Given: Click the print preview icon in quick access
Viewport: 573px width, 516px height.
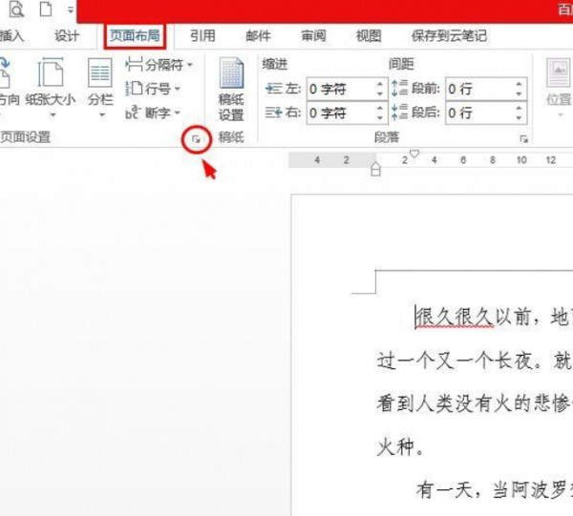Looking at the screenshot, I should tap(16, 9).
